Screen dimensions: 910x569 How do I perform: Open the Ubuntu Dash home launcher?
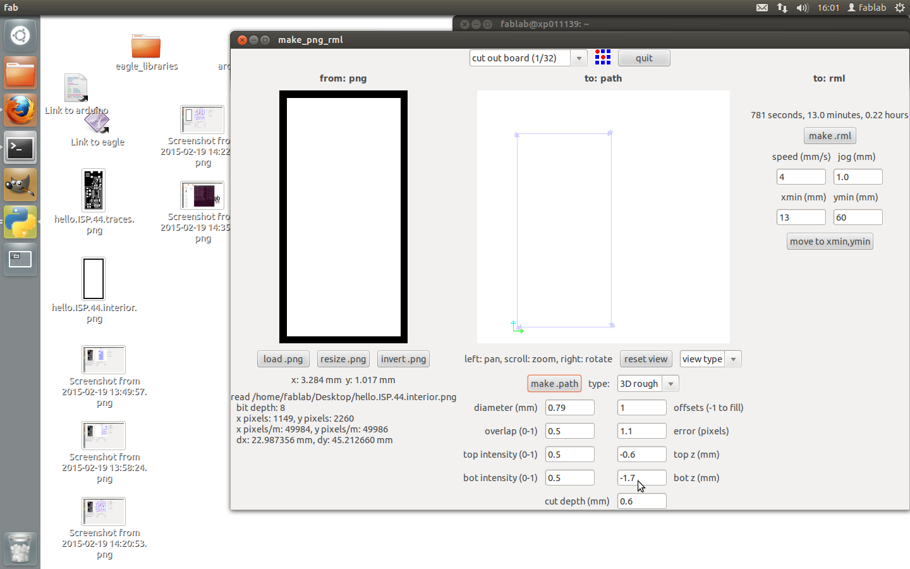point(20,35)
